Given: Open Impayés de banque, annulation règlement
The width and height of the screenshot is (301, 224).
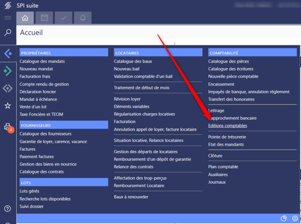Looking at the screenshot, I should tap(249, 92).
